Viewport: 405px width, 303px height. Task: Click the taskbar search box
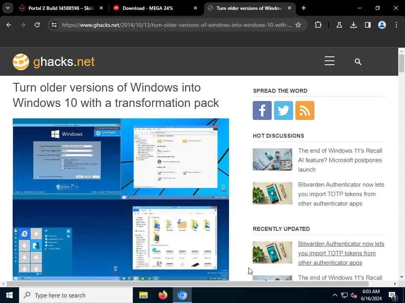[76, 295]
